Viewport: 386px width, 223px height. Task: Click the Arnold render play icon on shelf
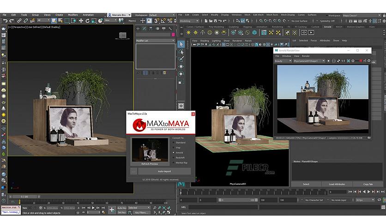click(311, 32)
